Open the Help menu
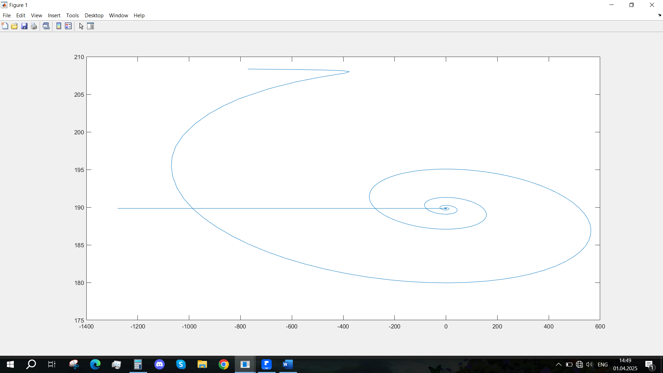 pos(139,15)
